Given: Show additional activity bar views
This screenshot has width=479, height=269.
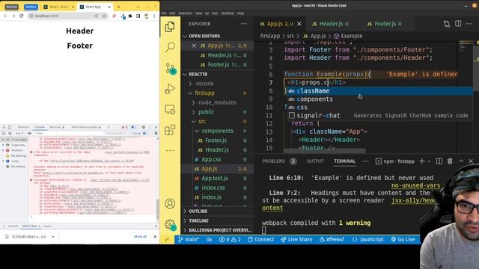Looking at the screenshot, I should pos(170,150).
